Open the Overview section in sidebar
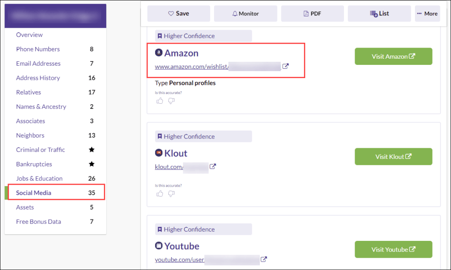Screen dimensions: 451x270 pos(30,35)
